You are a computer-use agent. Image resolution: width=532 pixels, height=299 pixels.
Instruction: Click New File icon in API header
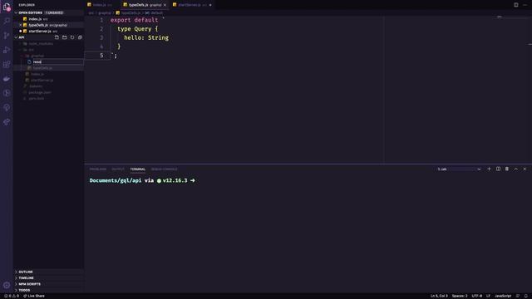click(57, 37)
